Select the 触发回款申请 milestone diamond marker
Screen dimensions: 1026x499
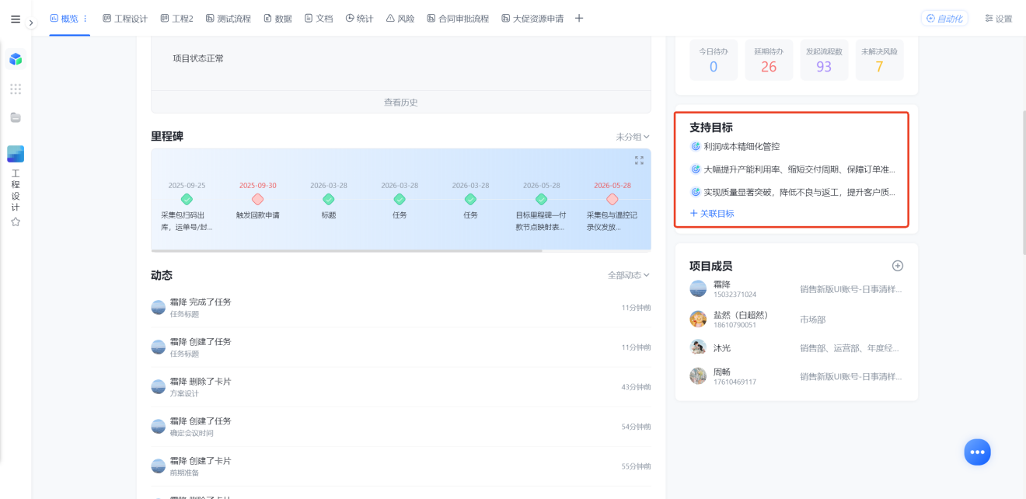(257, 200)
